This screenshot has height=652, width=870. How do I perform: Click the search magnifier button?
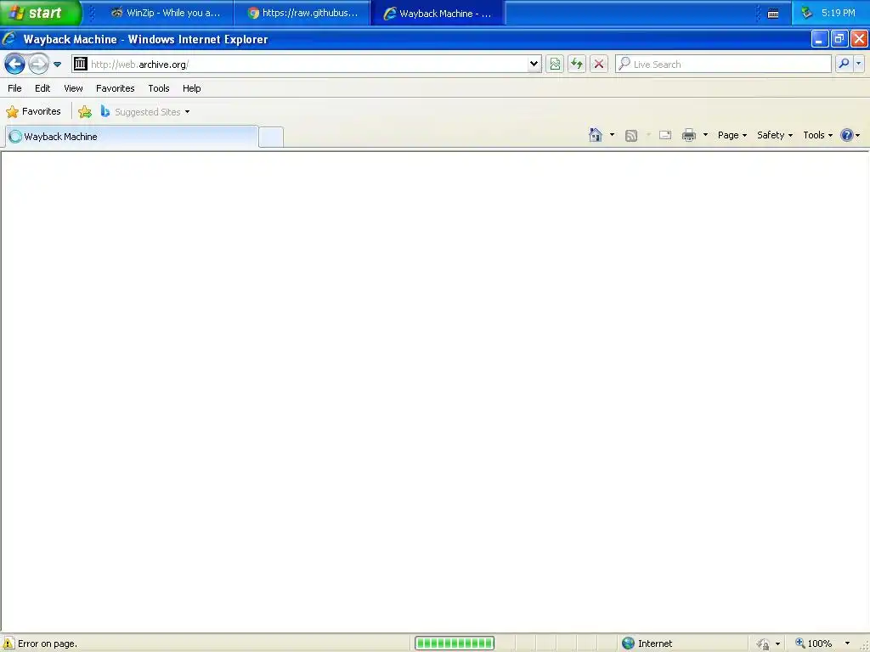(844, 64)
